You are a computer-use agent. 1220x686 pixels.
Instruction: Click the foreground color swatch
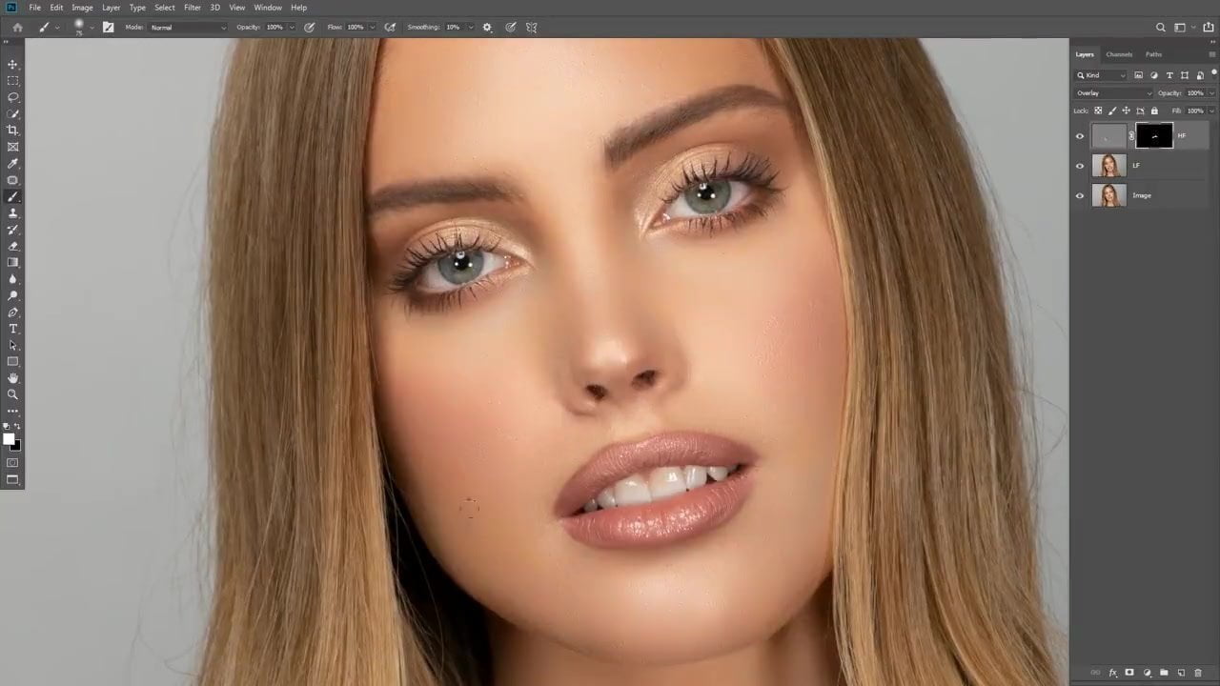[9, 439]
